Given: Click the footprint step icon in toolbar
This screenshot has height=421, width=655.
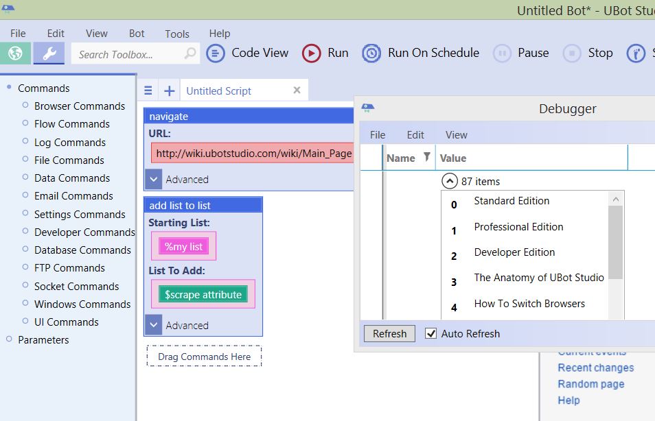Looking at the screenshot, I should 636,53.
